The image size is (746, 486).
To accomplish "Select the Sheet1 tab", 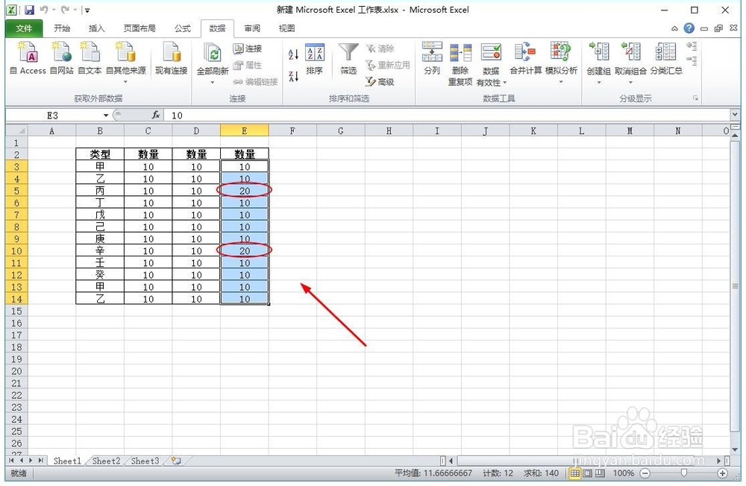I will [67, 461].
